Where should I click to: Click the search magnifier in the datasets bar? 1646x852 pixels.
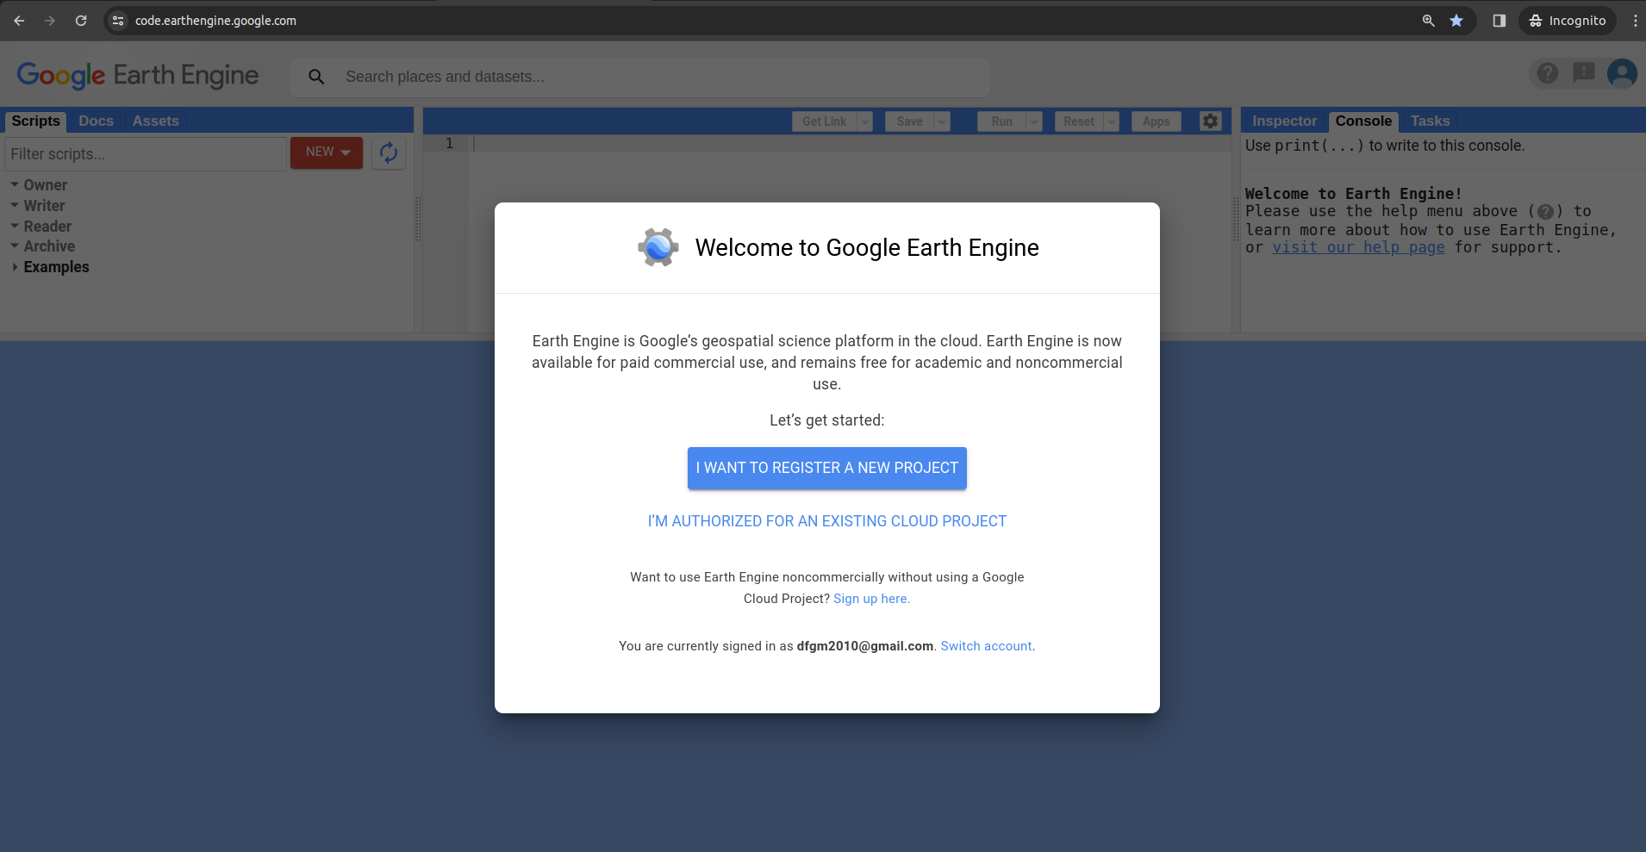[316, 77]
